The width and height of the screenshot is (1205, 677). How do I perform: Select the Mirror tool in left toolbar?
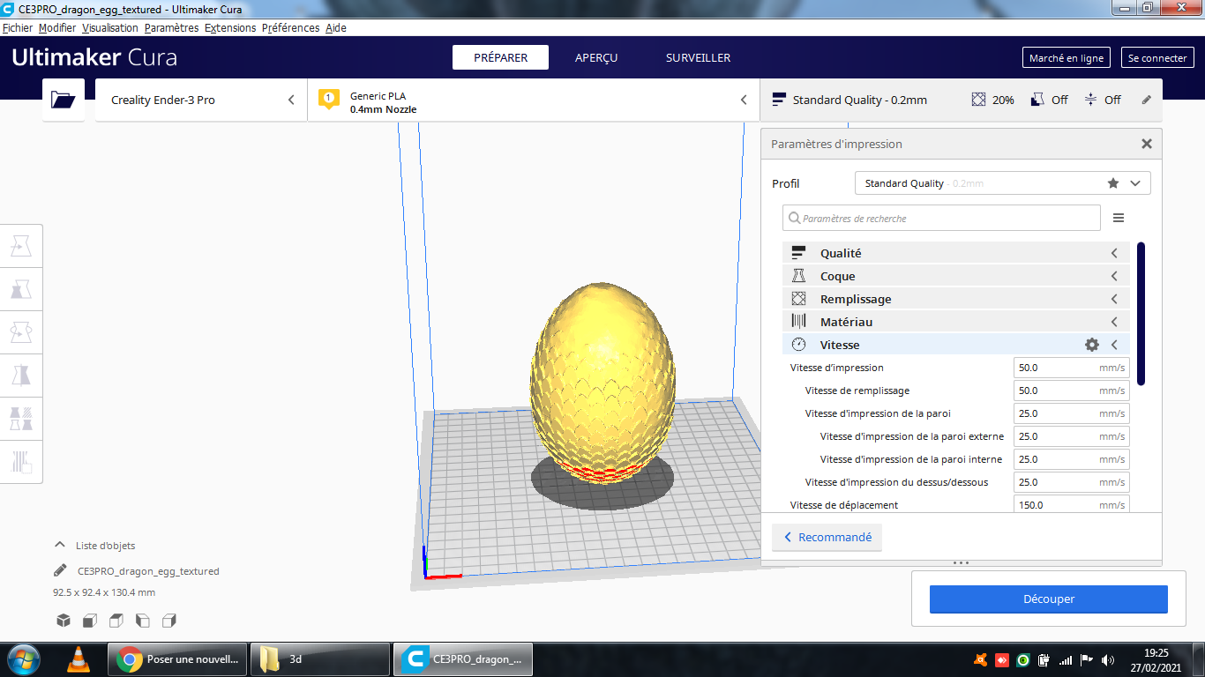pyautogui.click(x=21, y=376)
